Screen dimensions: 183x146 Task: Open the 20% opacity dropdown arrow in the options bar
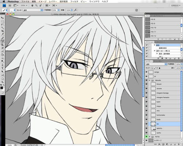[x=58, y=10]
